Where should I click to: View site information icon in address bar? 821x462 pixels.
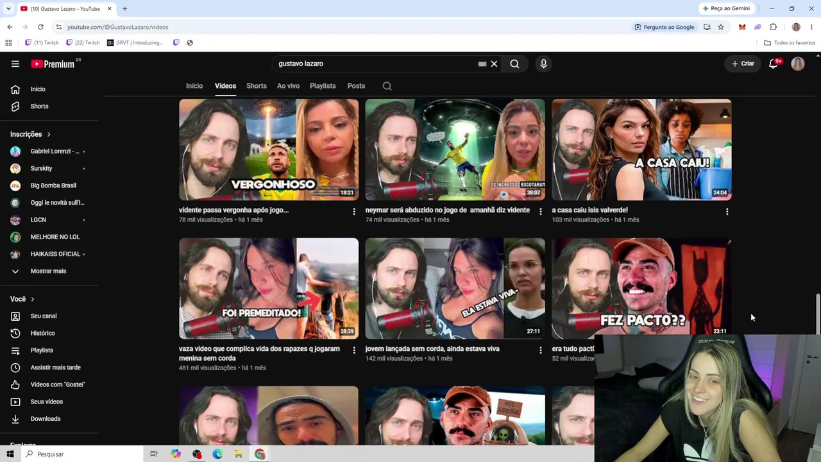[58, 27]
